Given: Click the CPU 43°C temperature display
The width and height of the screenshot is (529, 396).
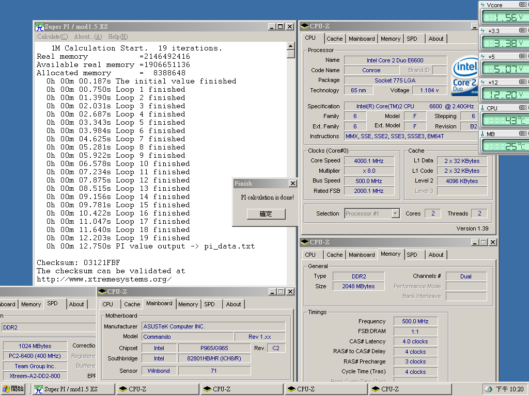Looking at the screenshot, I should tap(505, 121).
